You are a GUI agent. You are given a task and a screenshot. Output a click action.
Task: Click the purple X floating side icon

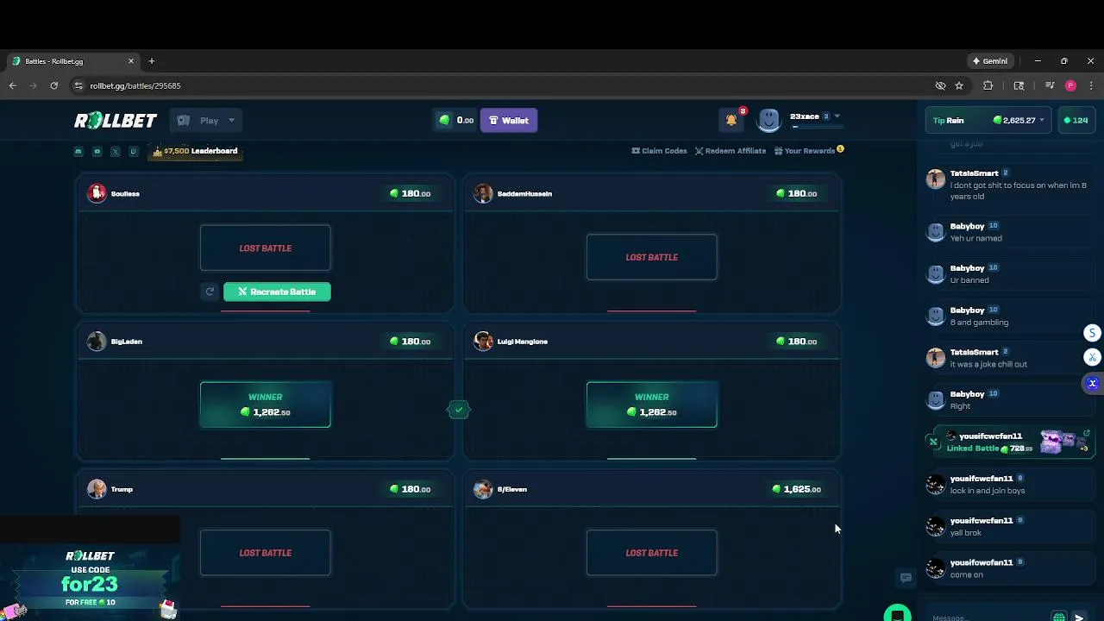click(x=1093, y=383)
